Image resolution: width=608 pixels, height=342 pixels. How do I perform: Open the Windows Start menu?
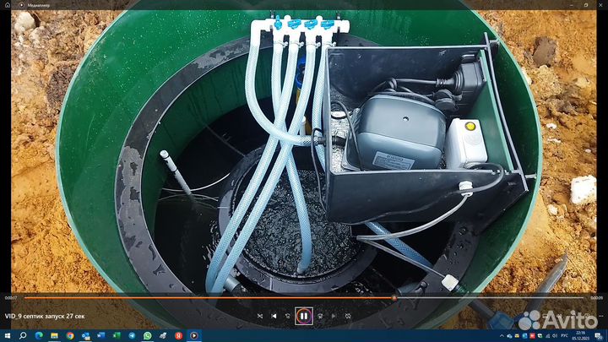pyautogui.click(x=8, y=335)
